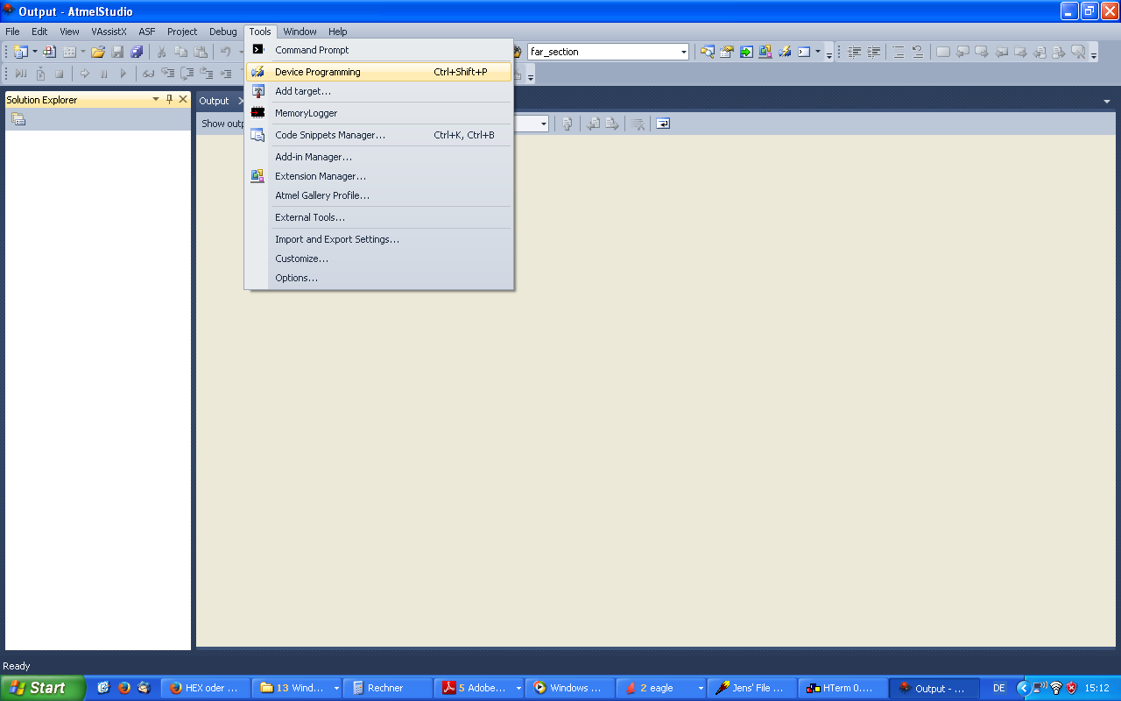This screenshot has height=701, width=1121.
Task: Click the Properties window toolbar icon
Action: (726, 52)
